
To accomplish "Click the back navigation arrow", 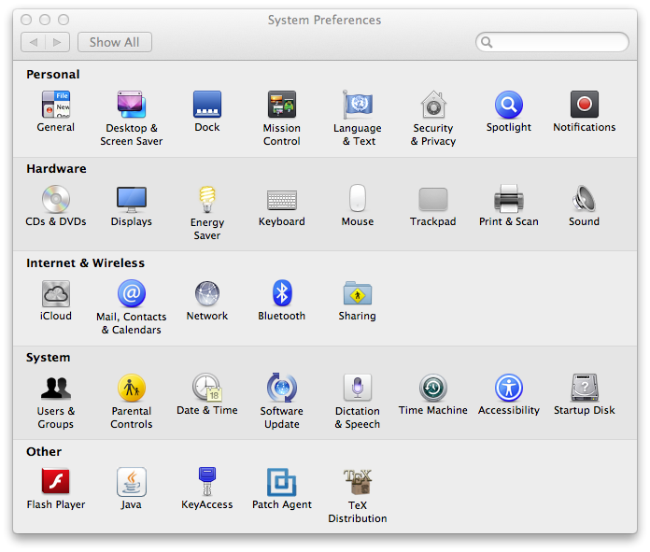I will [x=34, y=42].
